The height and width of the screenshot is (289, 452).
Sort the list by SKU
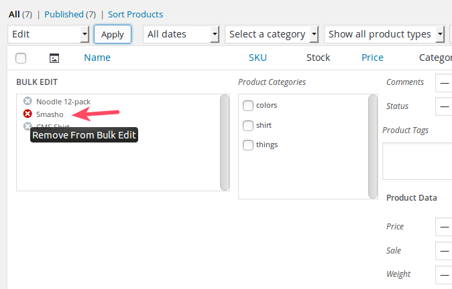pyautogui.click(x=258, y=58)
